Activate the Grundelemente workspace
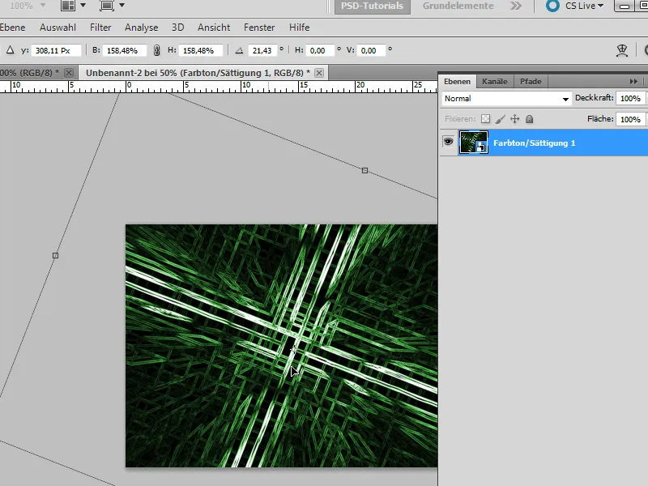 click(x=458, y=6)
